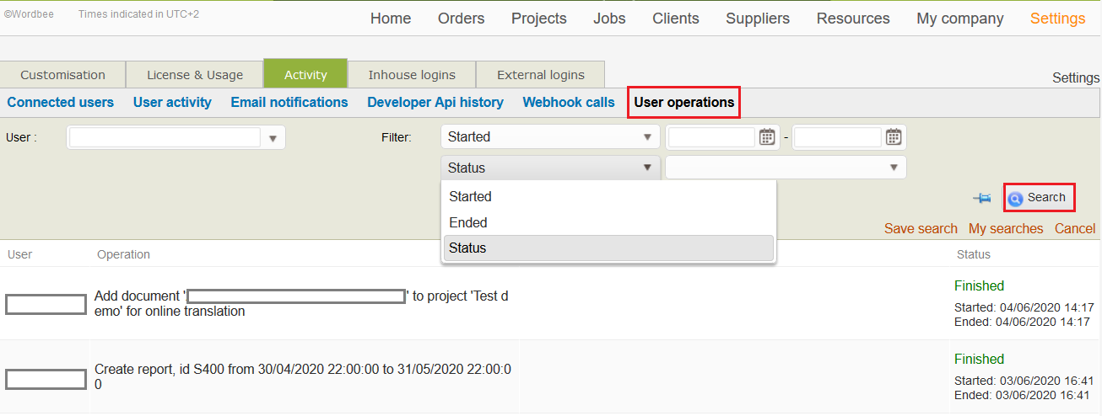Choose Ended from the dropdown list

coord(468,222)
